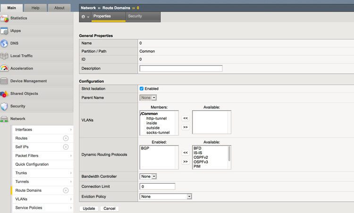Image resolution: width=354 pixels, height=213 pixels.
Task: Select OSPFv2 in the Available protocols list
Action: [x=201, y=157]
